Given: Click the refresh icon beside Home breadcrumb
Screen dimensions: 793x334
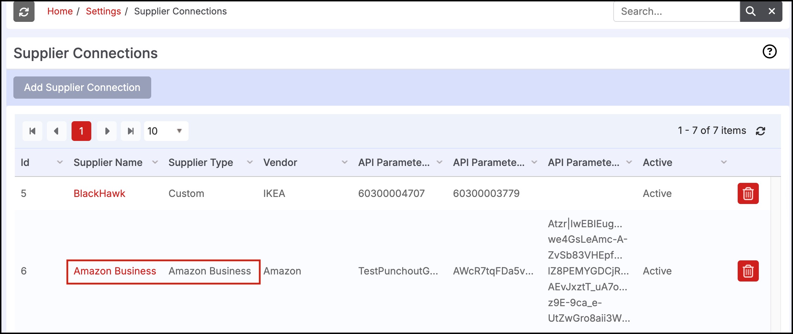Looking at the screenshot, I should pyautogui.click(x=24, y=12).
